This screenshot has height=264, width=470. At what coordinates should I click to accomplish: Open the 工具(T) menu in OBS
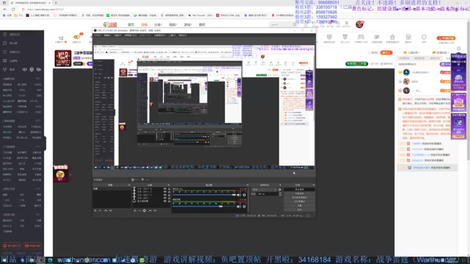point(172,35)
